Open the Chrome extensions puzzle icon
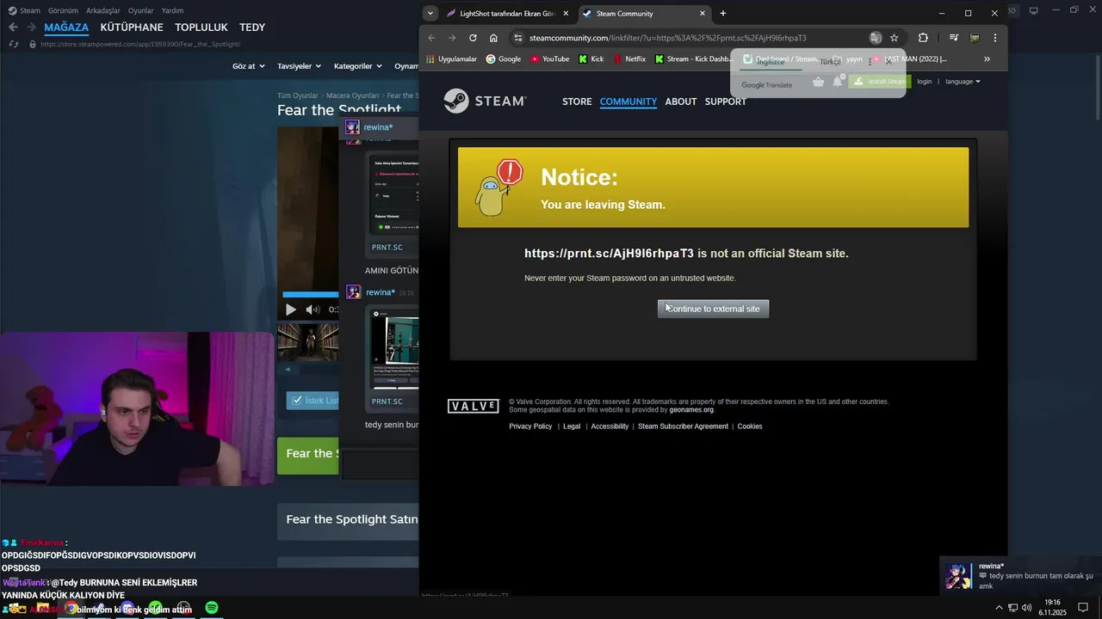 pyautogui.click(x=923, y=38)
